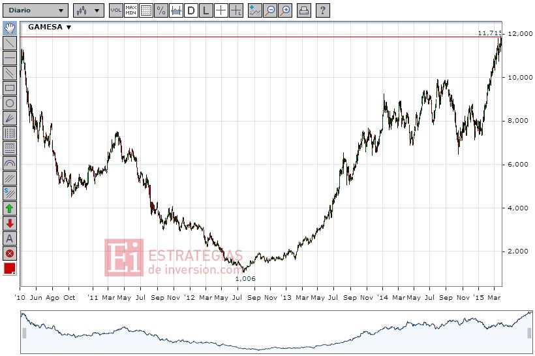The image size is (535, 356).
Task: Zoom out the chart with minus magnifier
Action: click(x=270, y=10)
